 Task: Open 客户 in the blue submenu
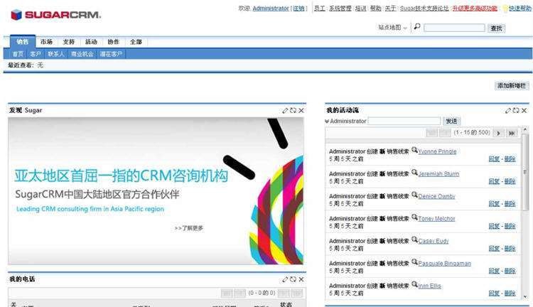[36, 54]
